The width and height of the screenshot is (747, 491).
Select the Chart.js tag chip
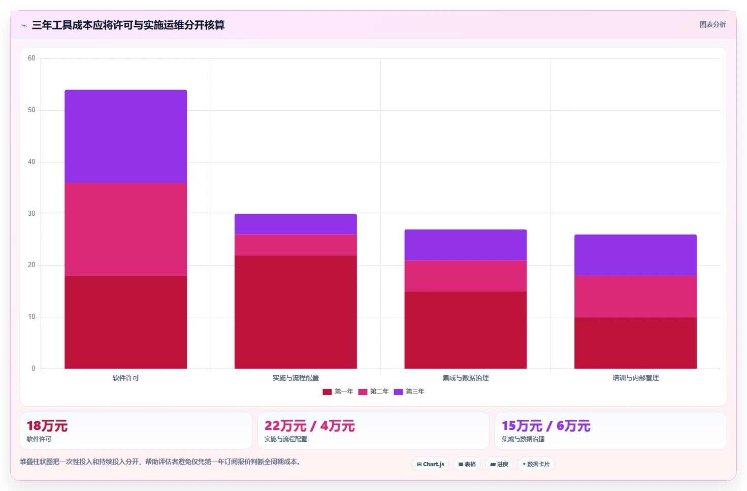coord(430,464)
